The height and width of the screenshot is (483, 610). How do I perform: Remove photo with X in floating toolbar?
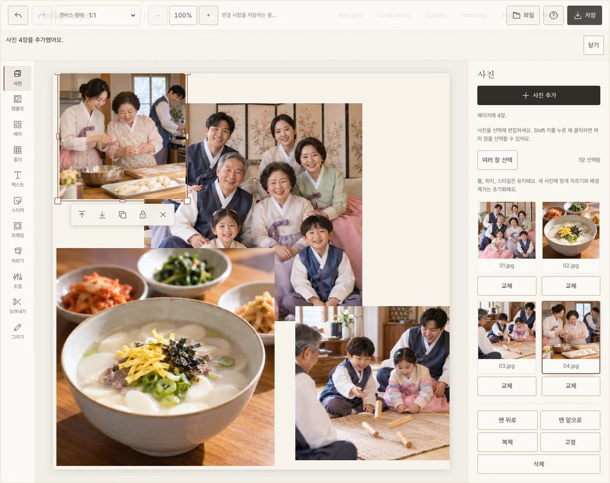coord(163,215)
